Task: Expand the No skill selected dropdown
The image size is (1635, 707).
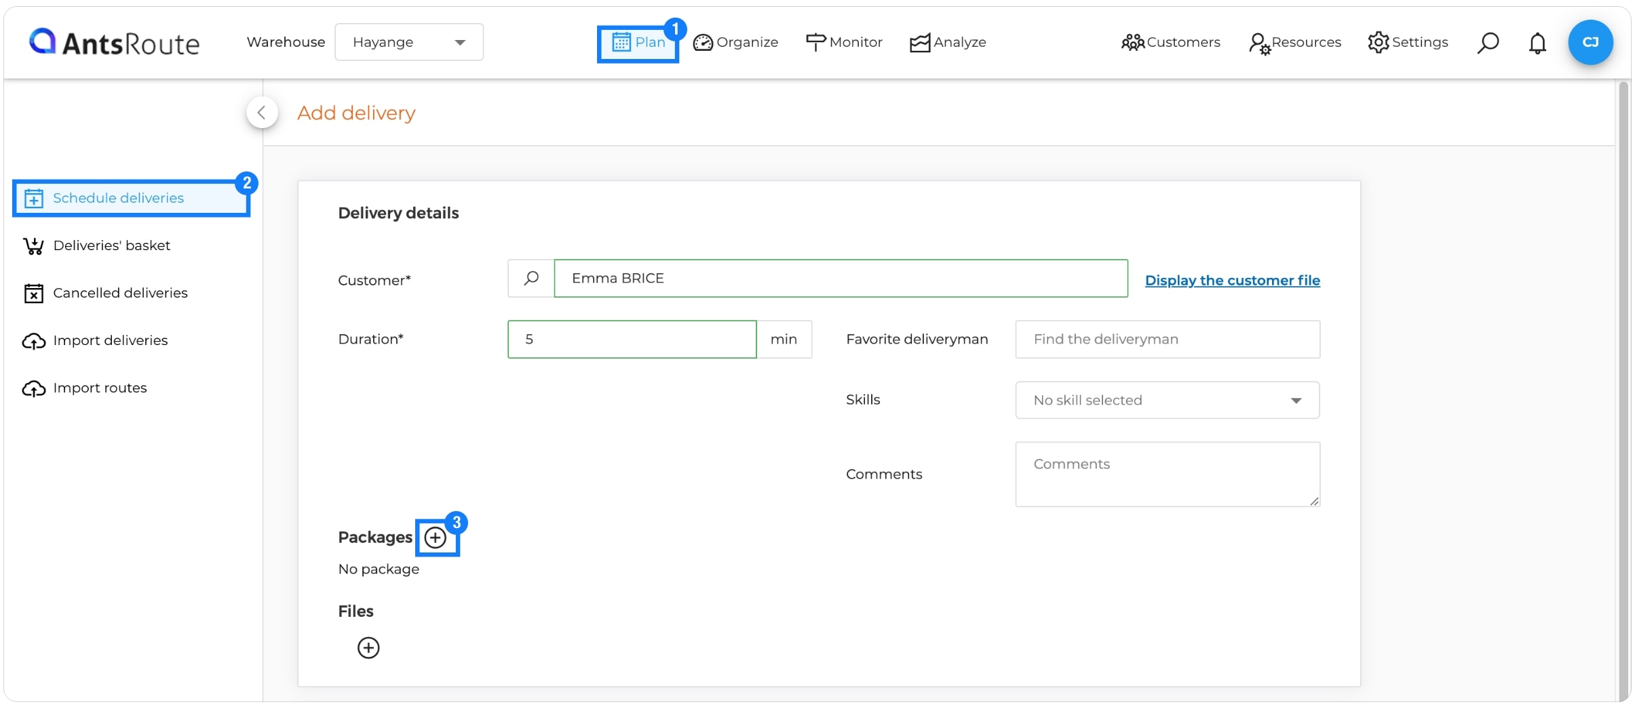Action: point(1167,400)
